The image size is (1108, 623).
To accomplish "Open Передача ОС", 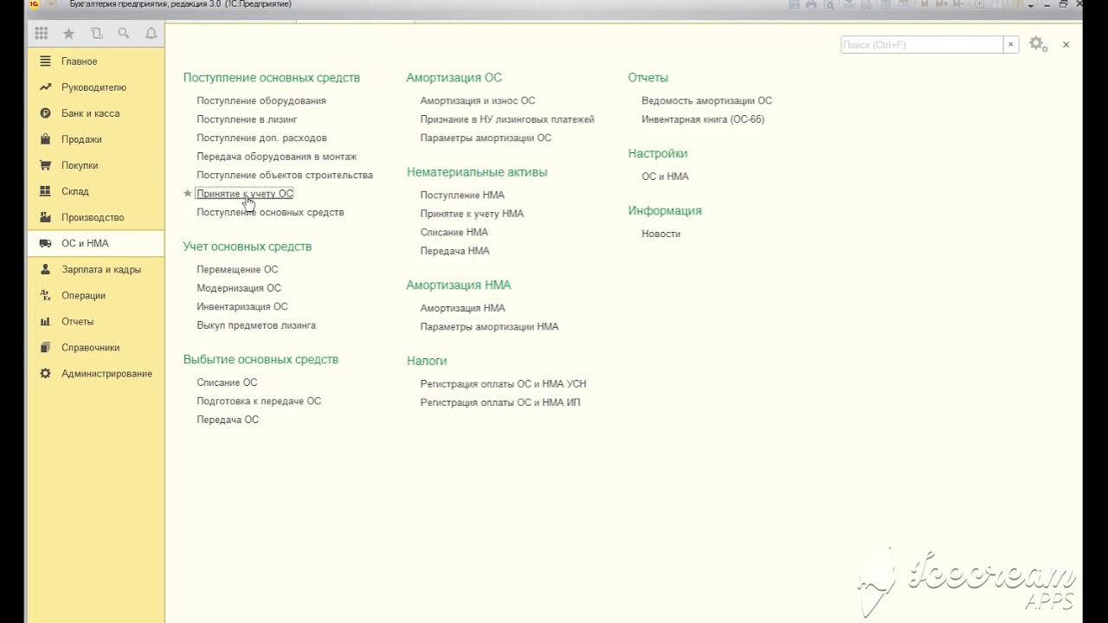I will tap(228, 420).
